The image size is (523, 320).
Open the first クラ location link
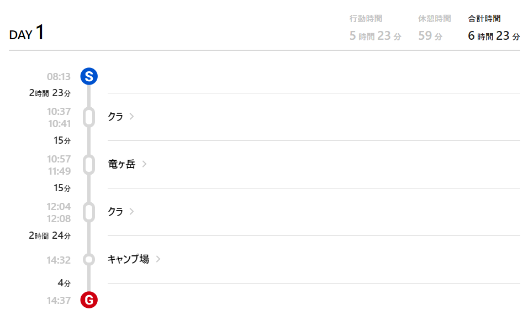point(115,117)
